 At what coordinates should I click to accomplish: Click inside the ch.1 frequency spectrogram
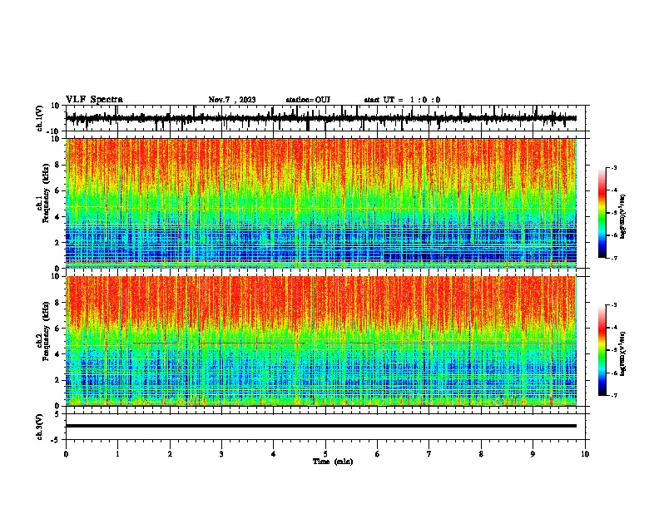(320, 203)
